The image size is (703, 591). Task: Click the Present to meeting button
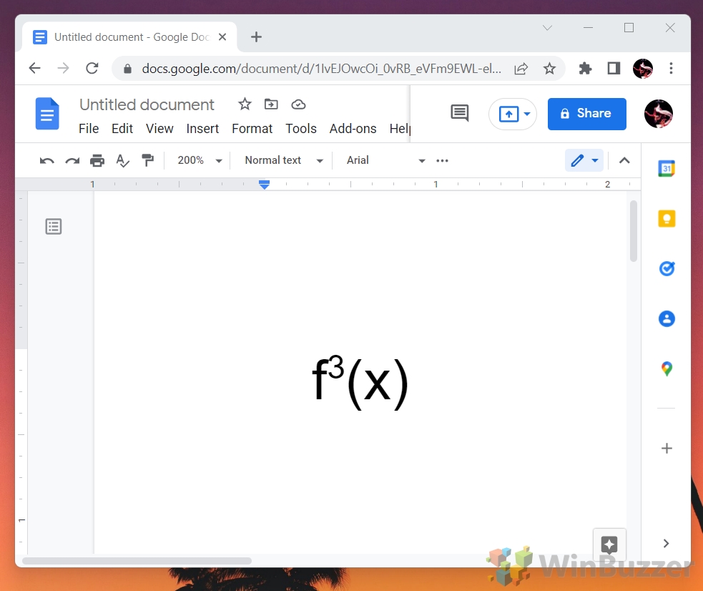[508, 114]
